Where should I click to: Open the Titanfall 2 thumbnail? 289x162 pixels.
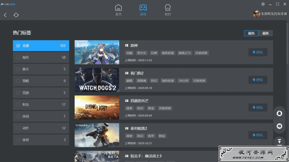click(97, 135)
